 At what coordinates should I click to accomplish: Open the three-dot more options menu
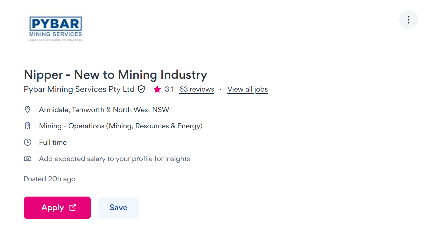point(408,20)
